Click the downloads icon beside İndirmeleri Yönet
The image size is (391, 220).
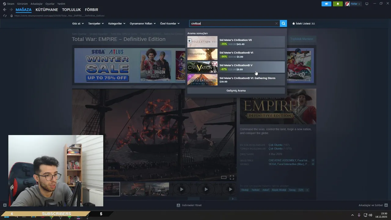tap(178, 205)
